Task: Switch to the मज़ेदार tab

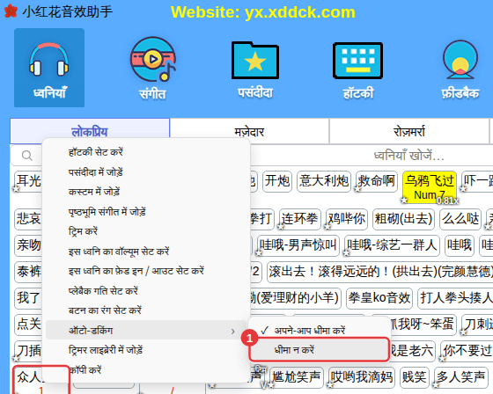Action: pyautogui.click(x=249, y=131)
